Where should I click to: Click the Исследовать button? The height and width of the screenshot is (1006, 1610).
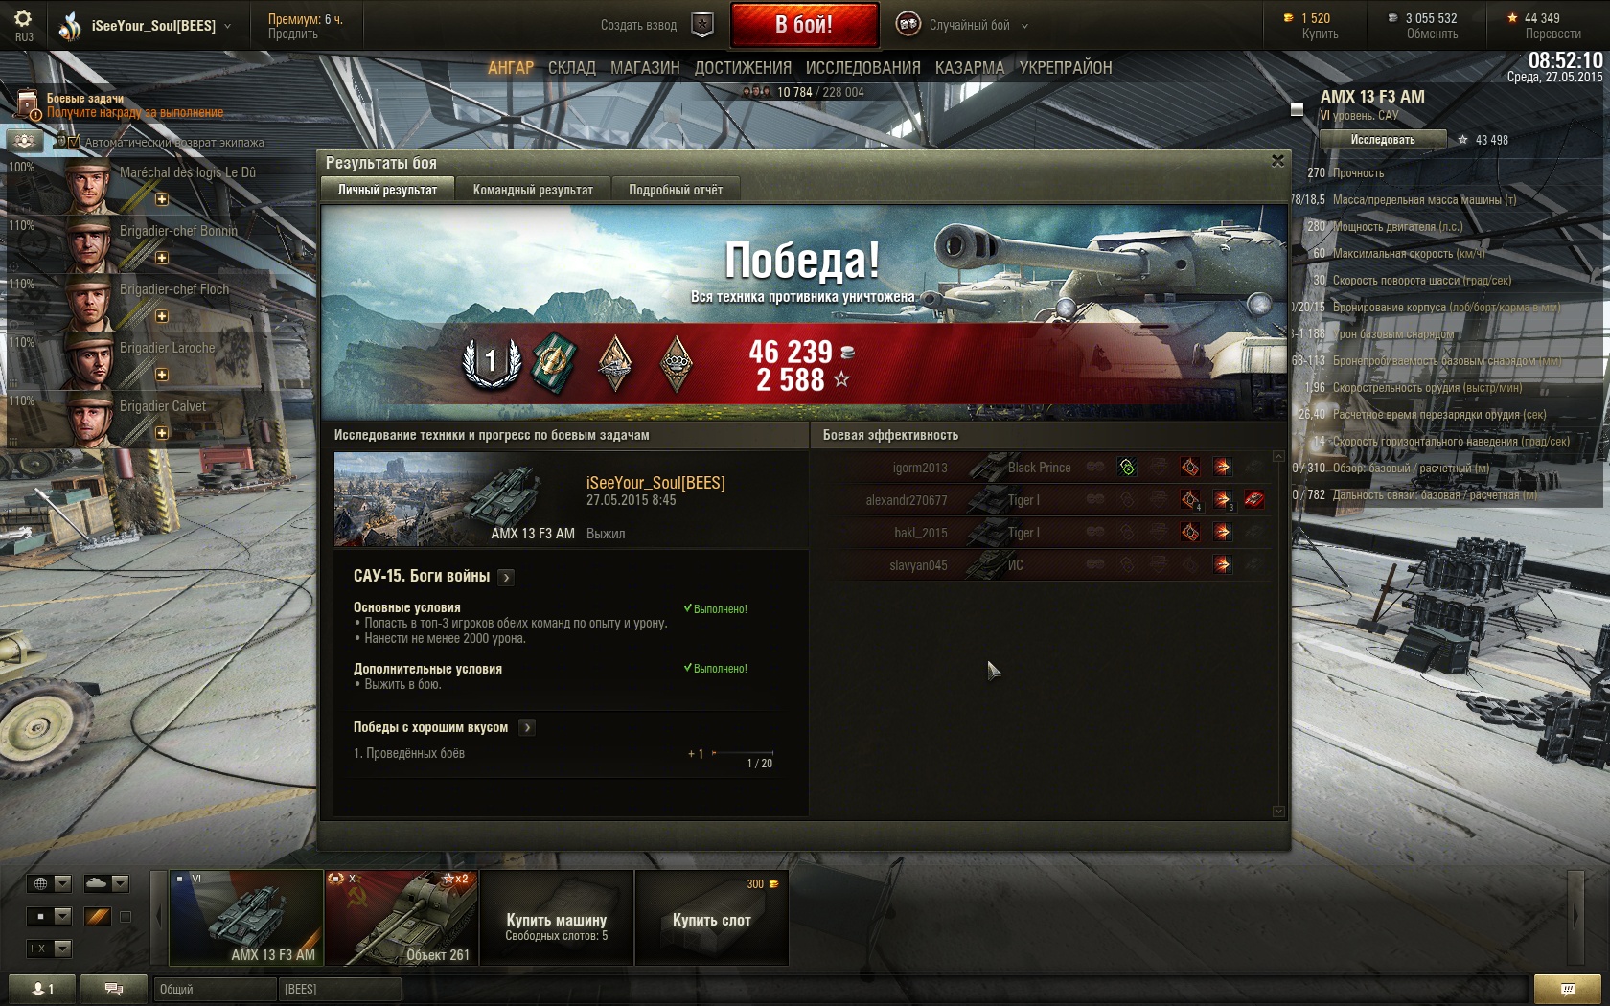click(x=1383, y=140)
